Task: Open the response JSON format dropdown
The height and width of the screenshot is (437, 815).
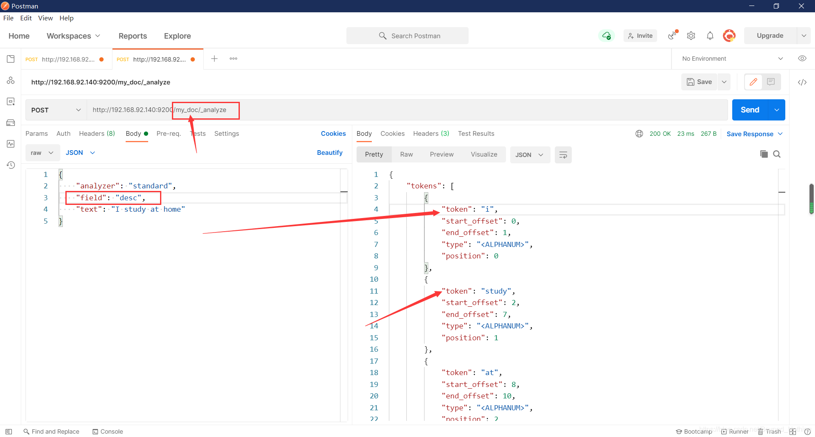Action: (x=529, y=155)
